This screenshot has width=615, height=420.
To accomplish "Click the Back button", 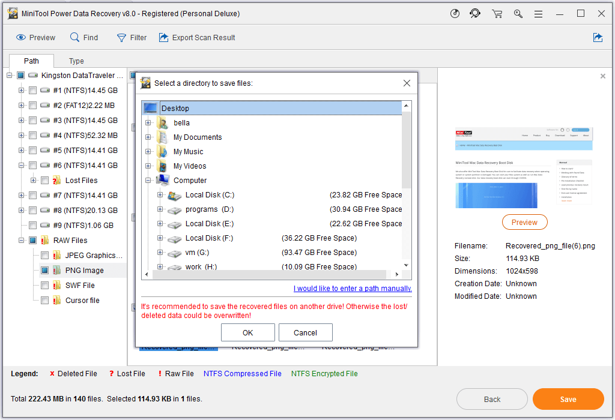I will point(492,399).
